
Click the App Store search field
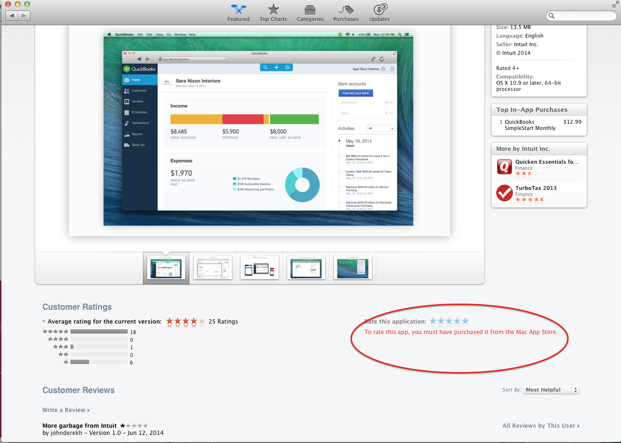coord(581,16)
